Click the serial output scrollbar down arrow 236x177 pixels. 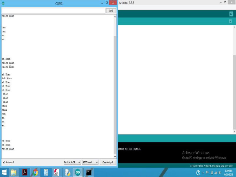(115, 157)
